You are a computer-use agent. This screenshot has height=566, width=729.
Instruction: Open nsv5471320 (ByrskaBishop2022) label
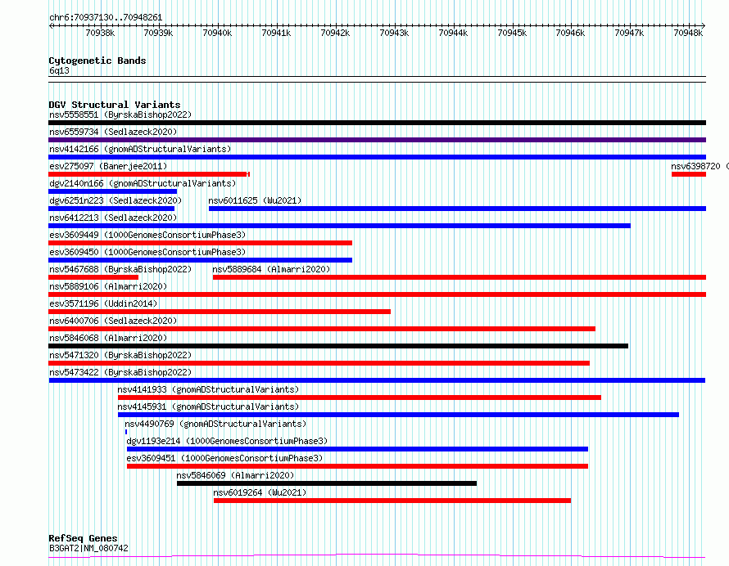[120, 355]
